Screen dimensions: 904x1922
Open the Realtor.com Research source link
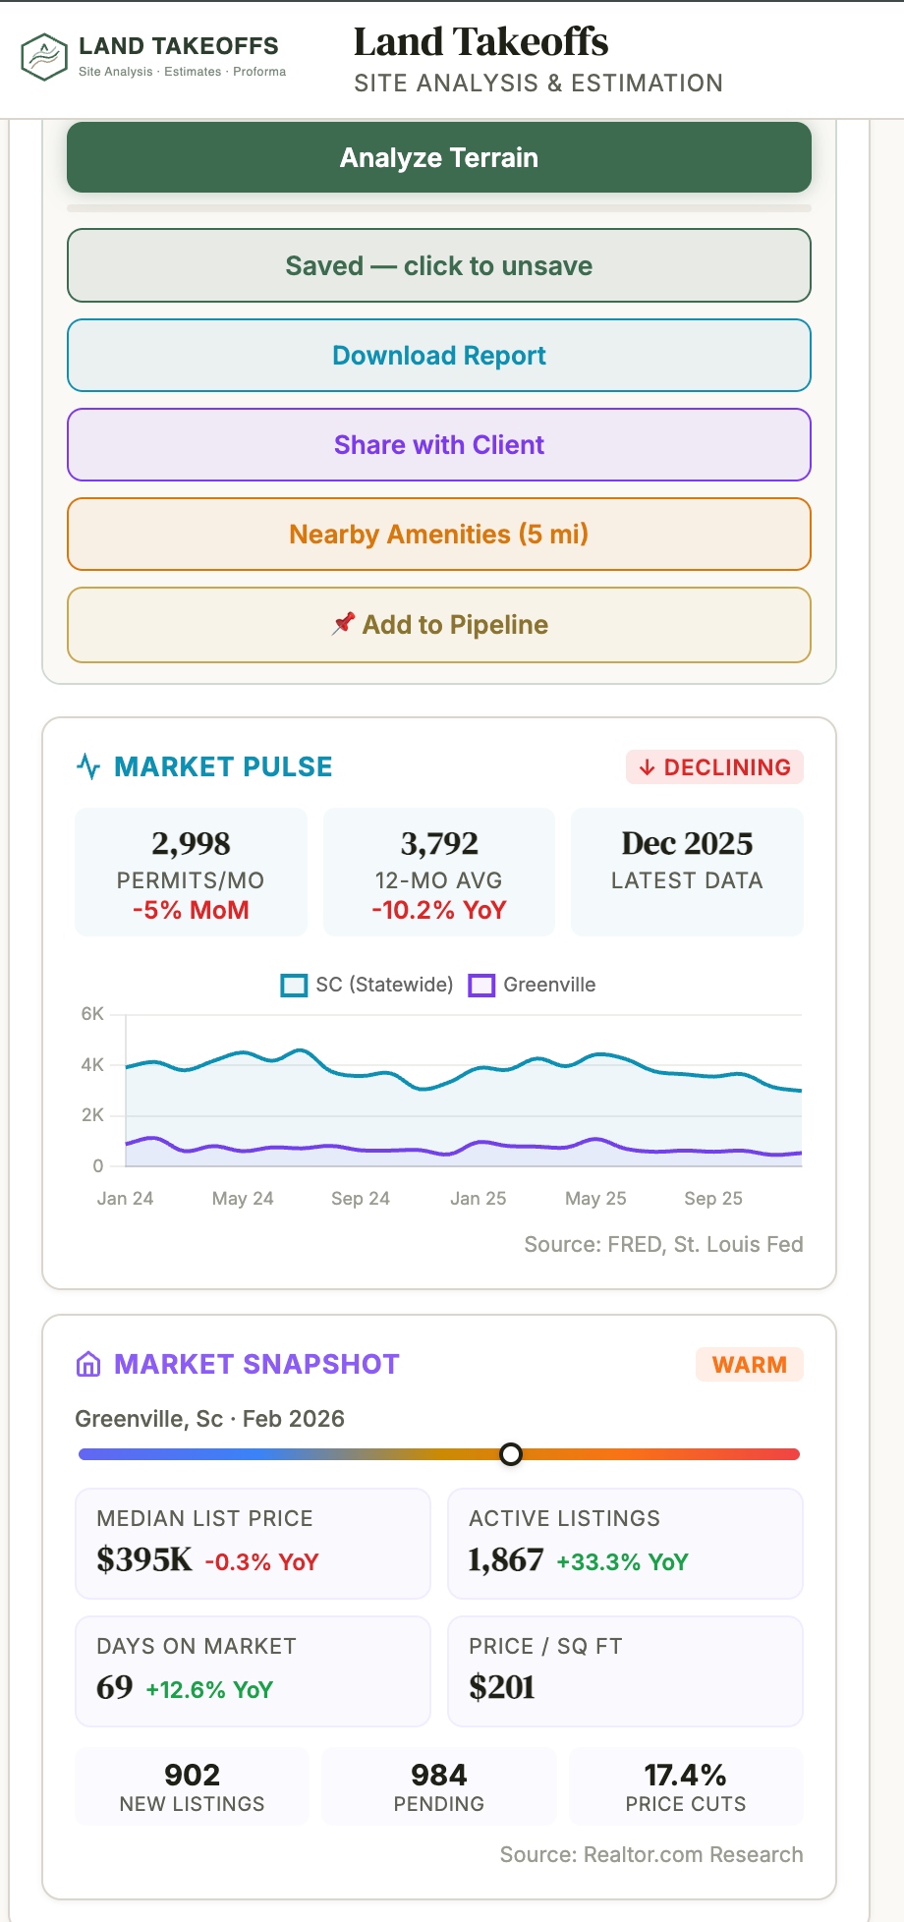click(651, 1854)
